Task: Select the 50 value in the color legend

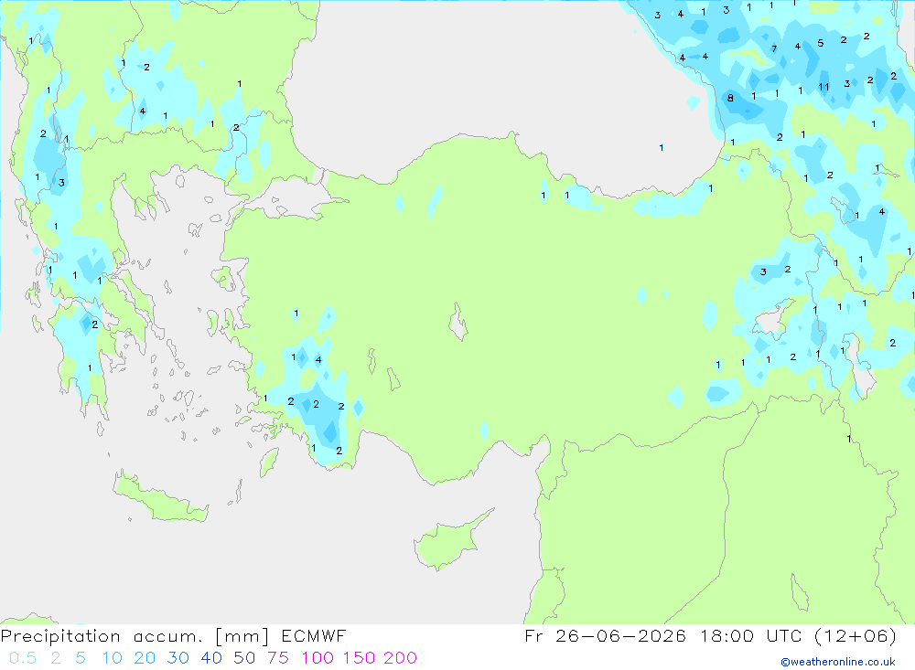Action: pos(244,658)
